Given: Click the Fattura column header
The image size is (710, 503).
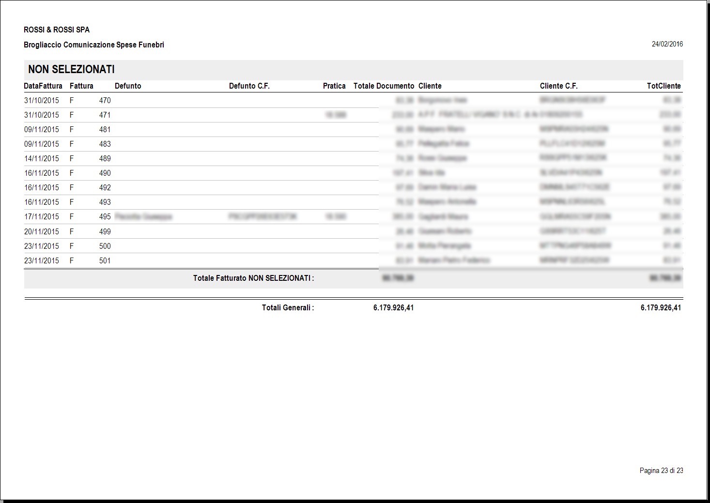Looking at the screenshot, I should pyautogui.click(x=81, y=86).
